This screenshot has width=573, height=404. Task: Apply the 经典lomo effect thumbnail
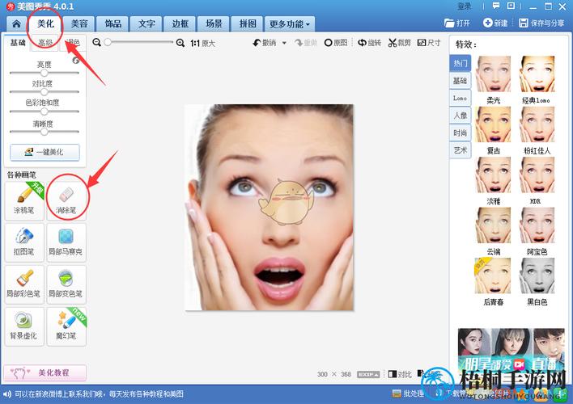pyautogui.click(x=537, y=74)
